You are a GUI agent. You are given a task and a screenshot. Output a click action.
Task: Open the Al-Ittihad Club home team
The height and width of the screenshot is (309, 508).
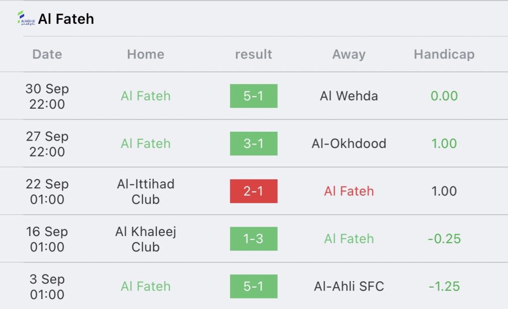[x=146, y=191]
